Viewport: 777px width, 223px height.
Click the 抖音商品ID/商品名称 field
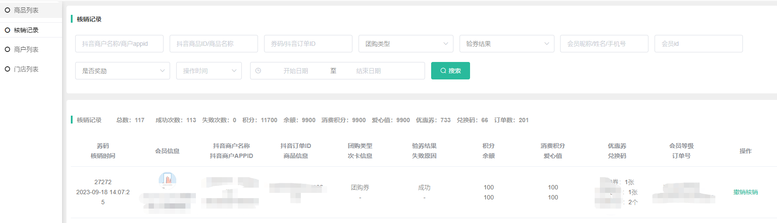pos(213,44)
